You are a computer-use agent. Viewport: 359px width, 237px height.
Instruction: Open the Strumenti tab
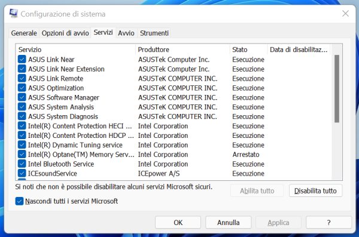tap(154, 33)
